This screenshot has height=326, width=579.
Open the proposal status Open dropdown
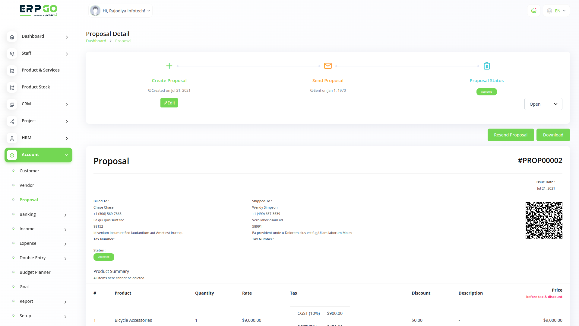543,104
